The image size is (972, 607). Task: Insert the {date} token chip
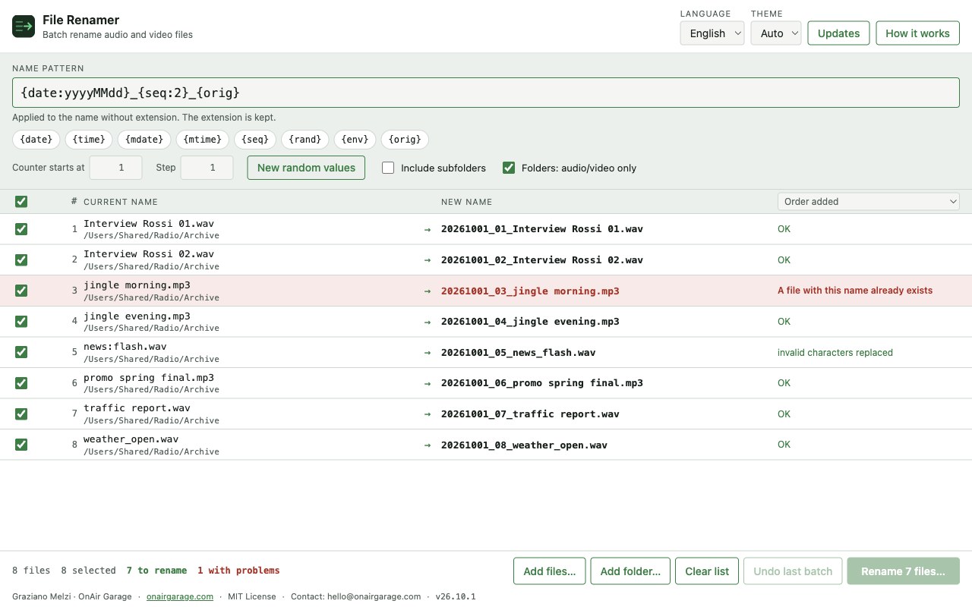click(x=36, y=140)
